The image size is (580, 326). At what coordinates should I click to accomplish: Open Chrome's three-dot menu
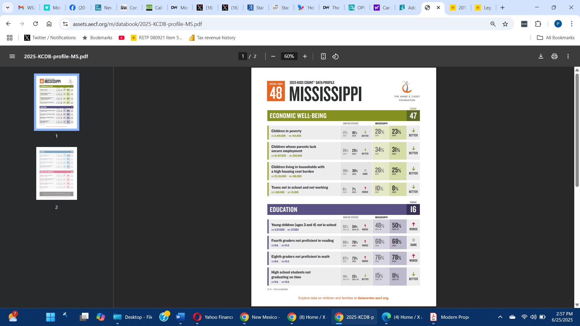572,24
